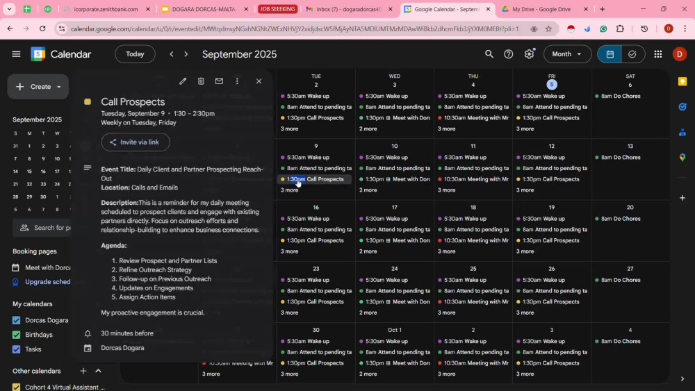Open 5:30am Wake up on Wednesday 3

pyautogui.click(x=394, y=96)
